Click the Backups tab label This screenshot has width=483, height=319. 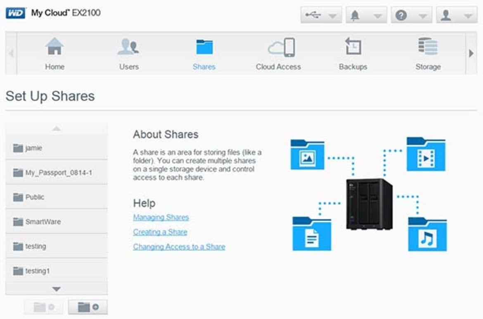353,67
